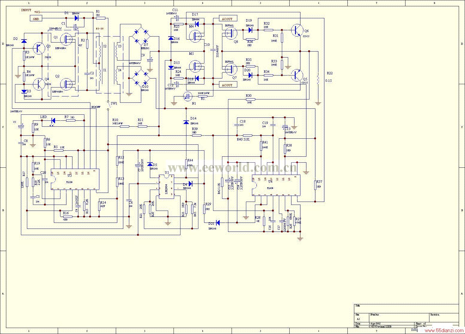This screenshot has width=465, height=334.
Task: Click the Q1 MOSFET symbol
Action: tap(66, 39)
